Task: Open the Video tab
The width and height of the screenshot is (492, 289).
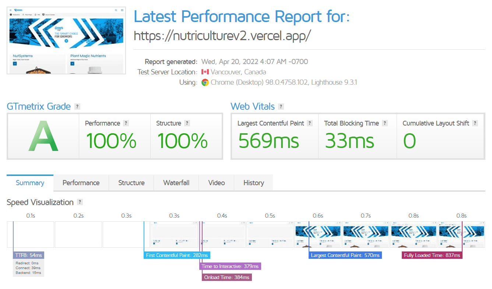Action: 217,183
